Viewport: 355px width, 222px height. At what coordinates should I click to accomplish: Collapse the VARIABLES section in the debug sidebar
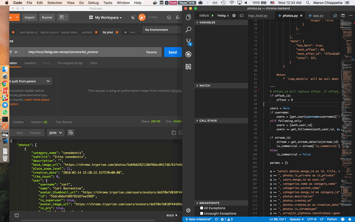click(197, 22)
